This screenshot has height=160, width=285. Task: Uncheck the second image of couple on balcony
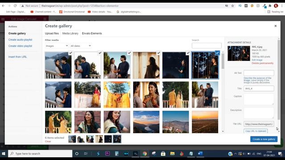[100, 53]
